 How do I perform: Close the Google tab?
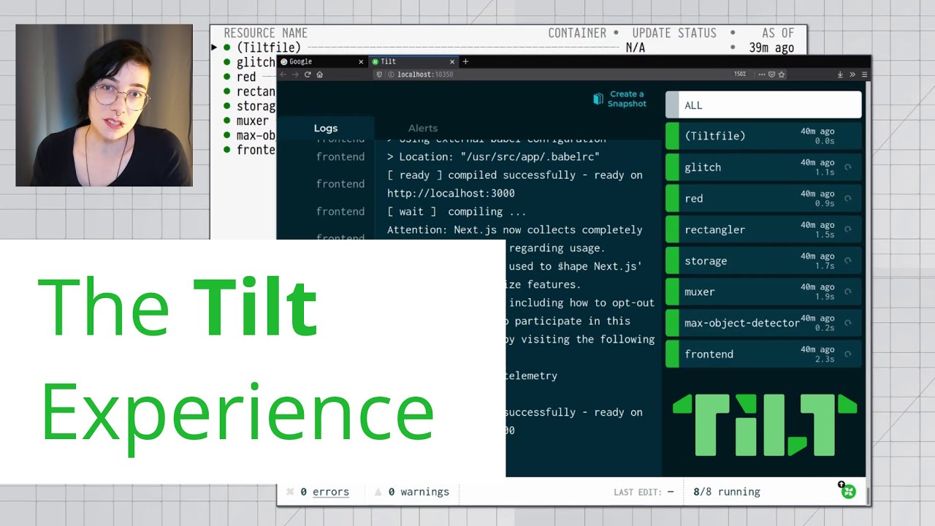[361, 62]
